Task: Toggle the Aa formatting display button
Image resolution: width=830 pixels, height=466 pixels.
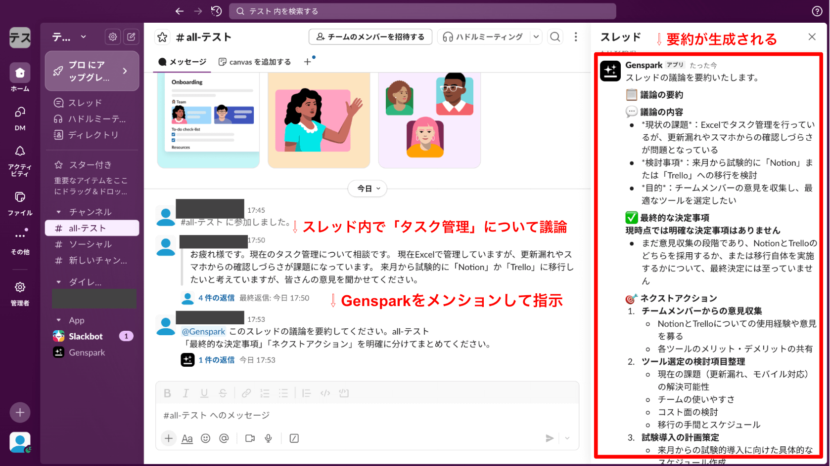Action: tap(187, 438)
